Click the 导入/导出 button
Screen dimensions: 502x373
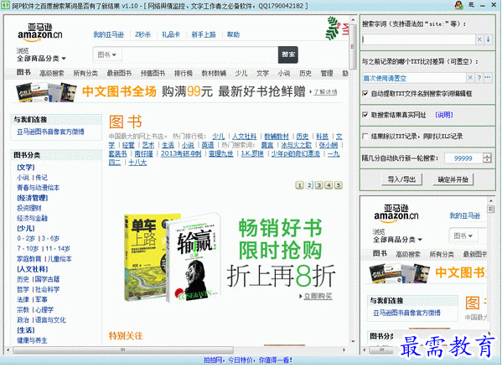pyautogui.click(x=401, y=179)
